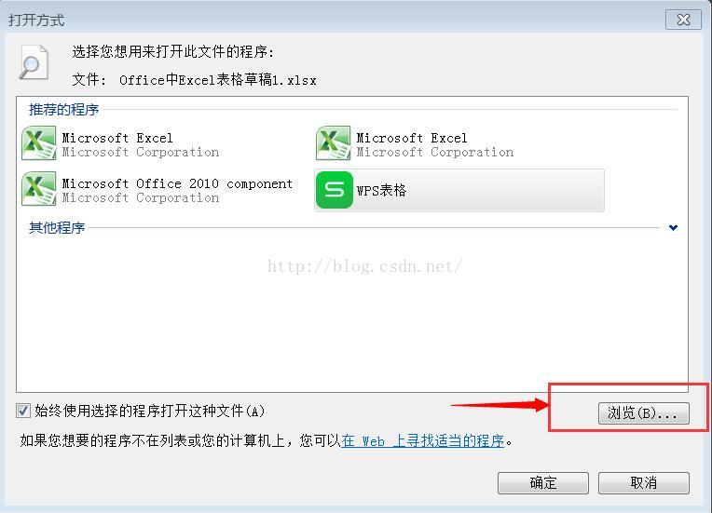Select the WPS表格 green S icon
This screenshot has height=513, width=712.
tap(335, 190)
